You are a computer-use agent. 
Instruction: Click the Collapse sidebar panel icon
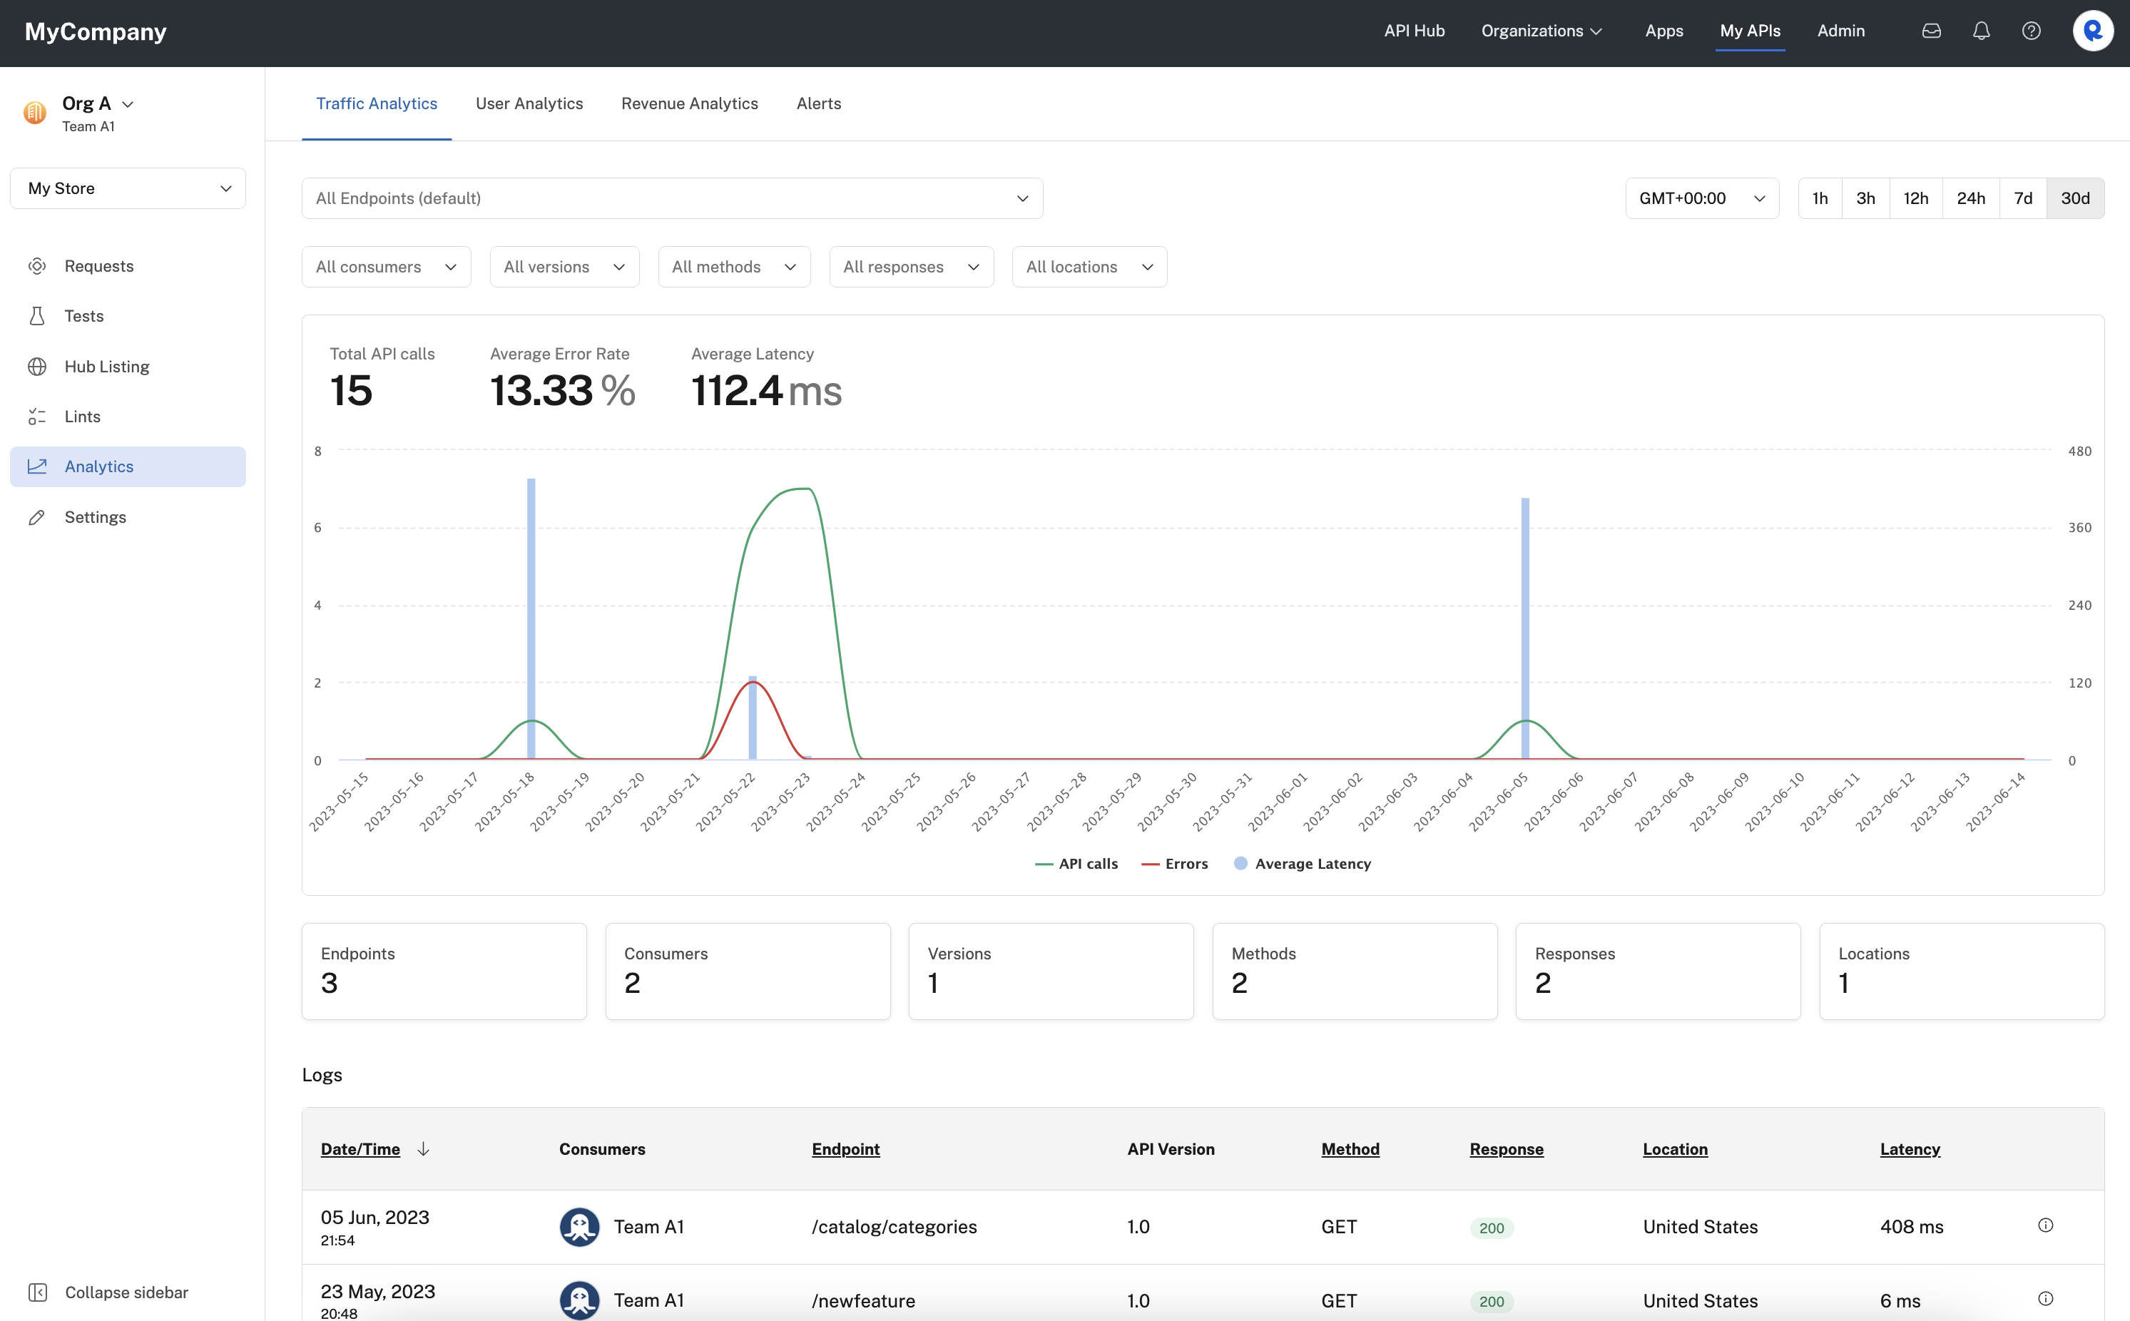(38, 1292)
